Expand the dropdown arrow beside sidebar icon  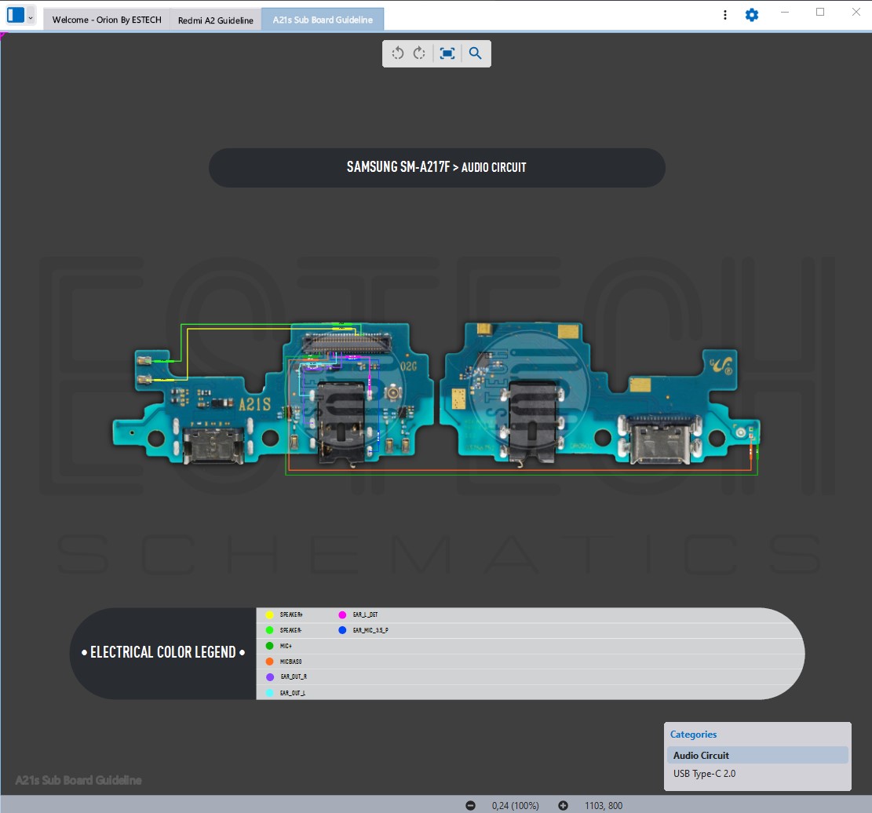pyautogui.click(x=31, y=18)
